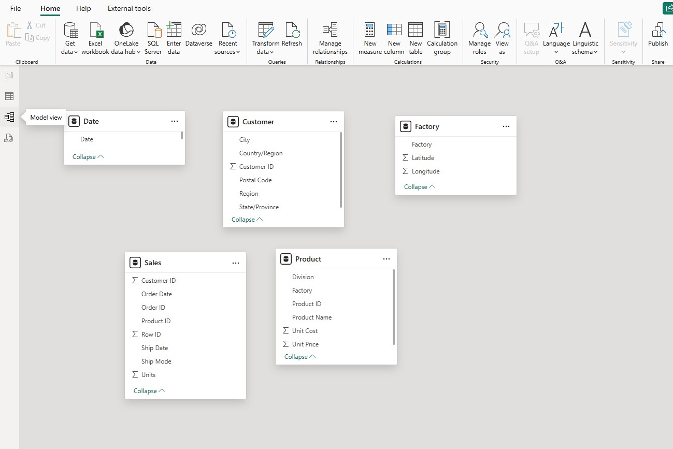Screen dimensions: 673x449
Task: Create a New table
Action: [416, 38]
